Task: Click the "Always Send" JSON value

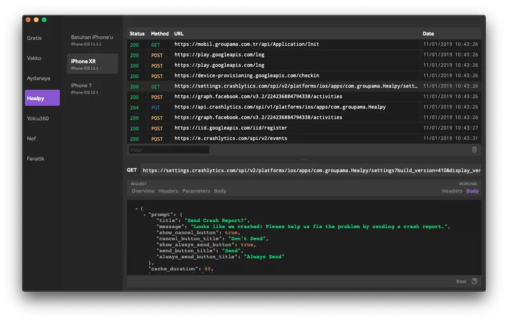Action: point(264,257)
